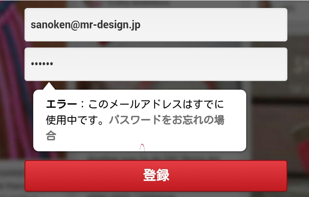
Task: Click the 使用中です。 error text
Action: 75,120
